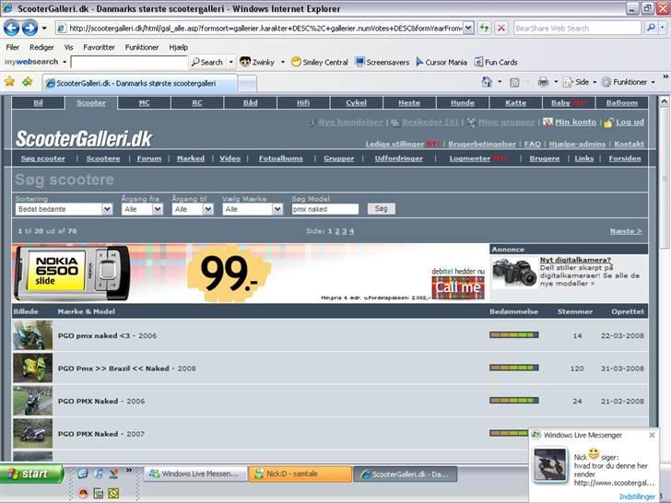Viewport: 671px width, 503px height.
Task: Click the Søg Model text field
Action: [324, 209]
